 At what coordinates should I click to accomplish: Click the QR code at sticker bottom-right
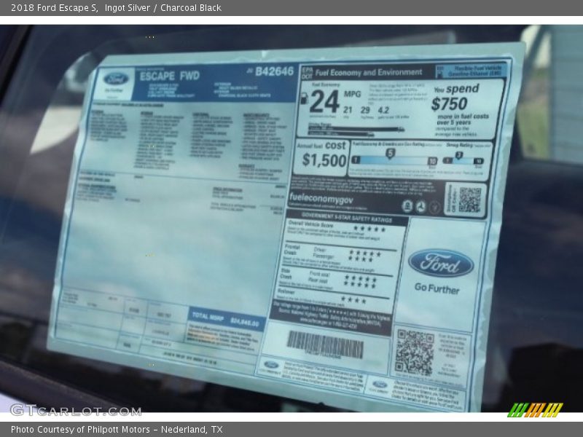(414, 352)
